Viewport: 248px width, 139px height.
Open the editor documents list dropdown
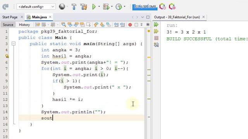142,17
